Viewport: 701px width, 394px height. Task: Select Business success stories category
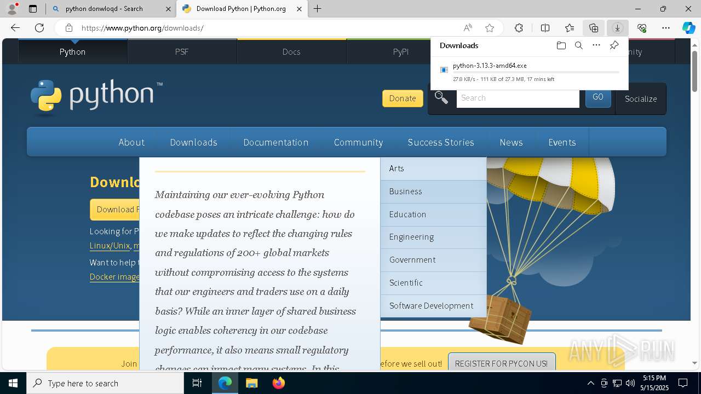click(x=433, y=192)
